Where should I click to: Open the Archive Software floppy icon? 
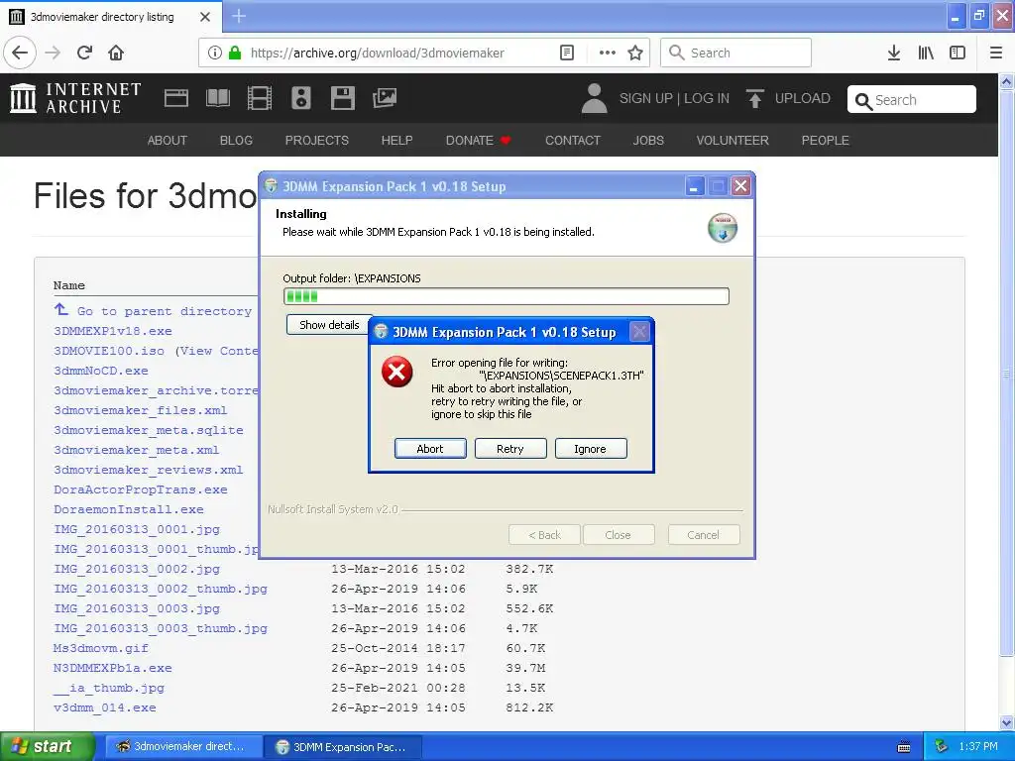pyautogui.click(x=342, y=98)
